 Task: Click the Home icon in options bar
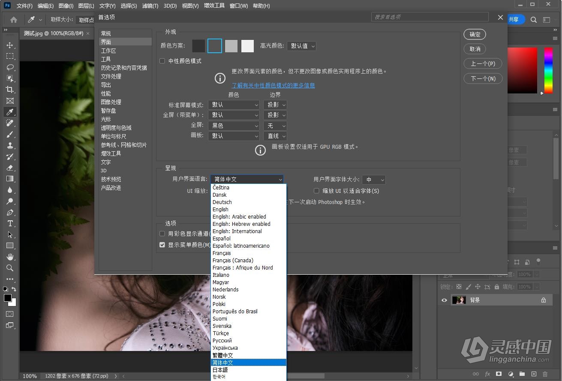(x=14, y=20)
